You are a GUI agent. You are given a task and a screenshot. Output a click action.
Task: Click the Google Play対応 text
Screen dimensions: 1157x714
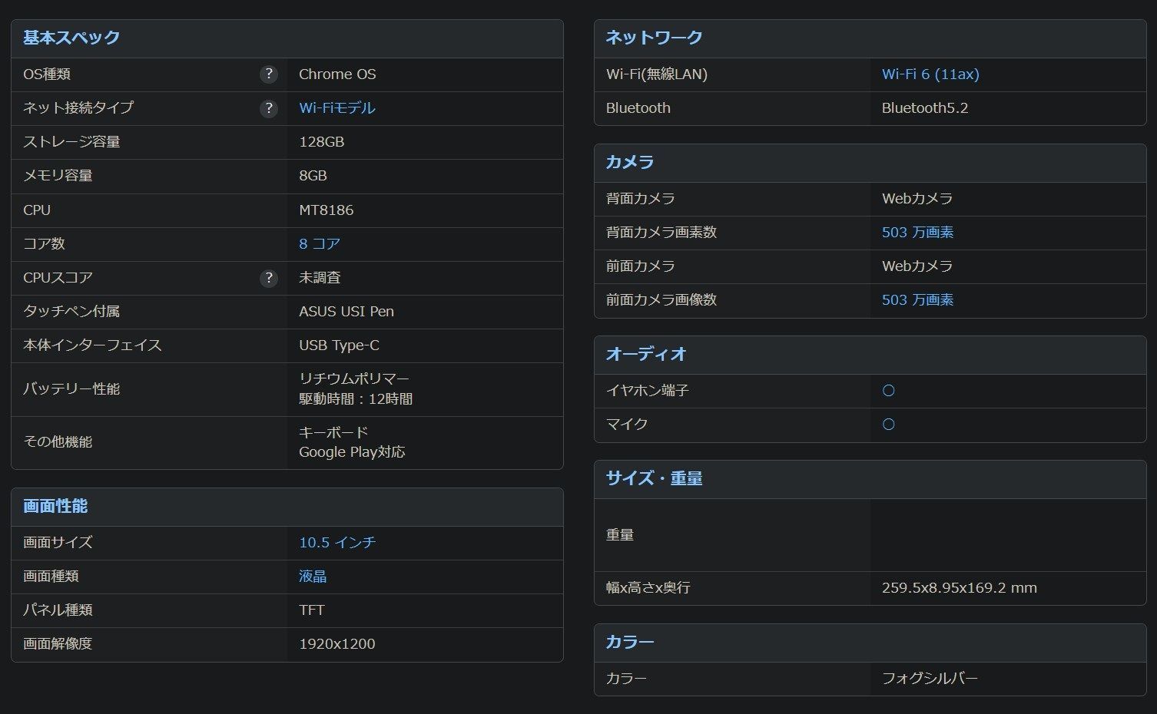(x=352, y=452)
